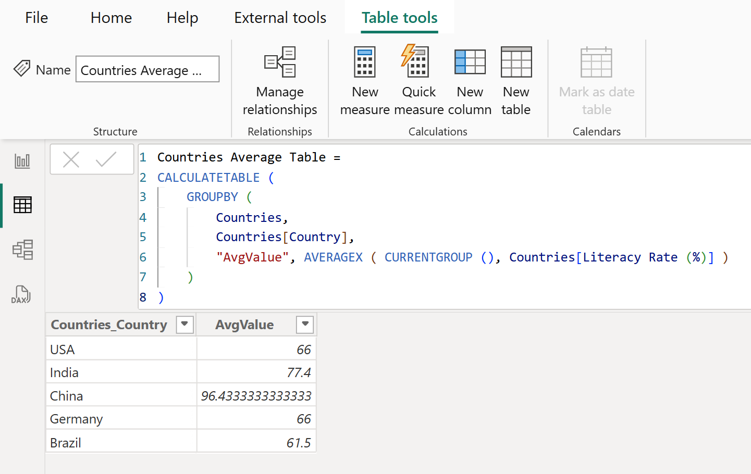Viewport: 751px width, 474px height.
Task: Add a New column to the table
Action: coord(470,81)
